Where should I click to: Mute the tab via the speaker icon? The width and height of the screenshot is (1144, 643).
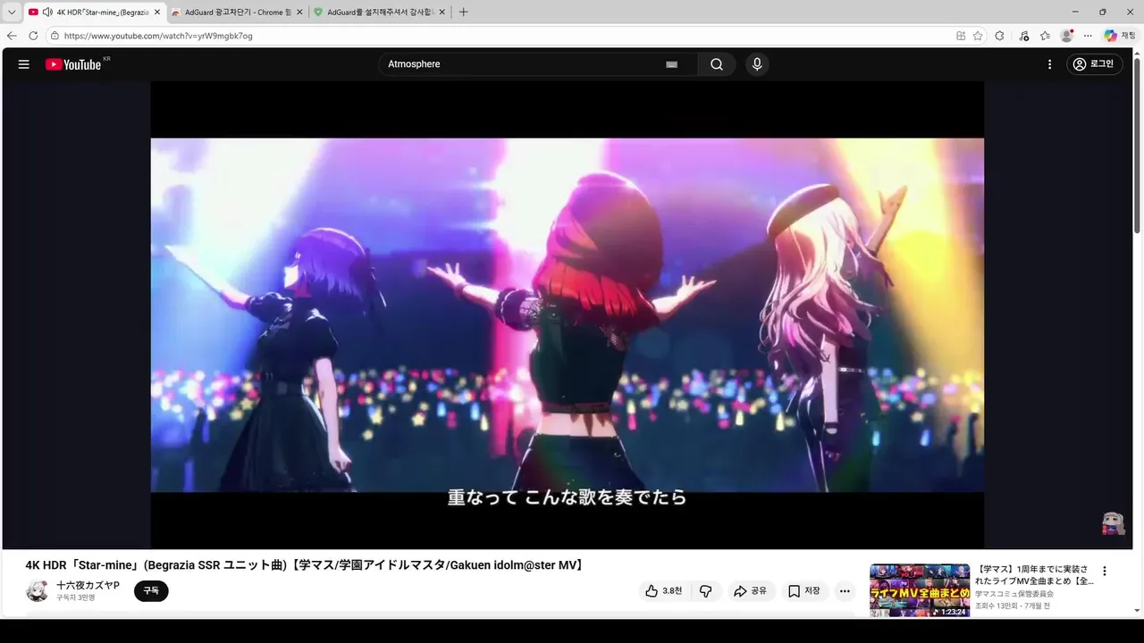[46, 13]
